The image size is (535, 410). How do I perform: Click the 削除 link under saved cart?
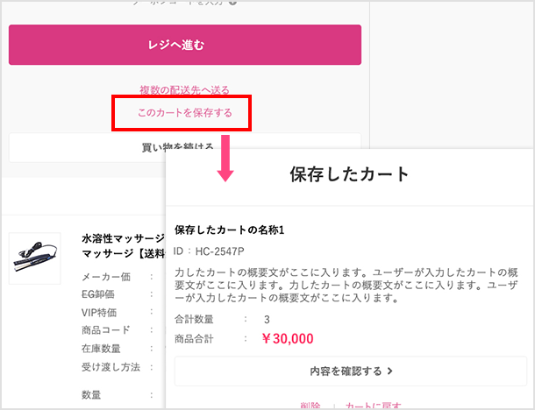(x=309, y=406)
